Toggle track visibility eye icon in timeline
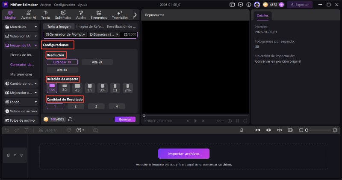 [x=15, y=155]
